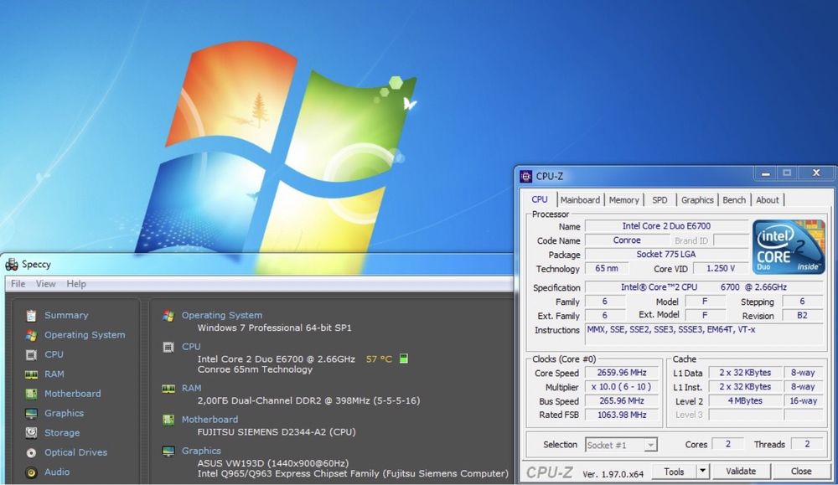Go to the Storage section in Speccy
The width and height of the screenshot is (838, 485).
click(x=62, y=433)
